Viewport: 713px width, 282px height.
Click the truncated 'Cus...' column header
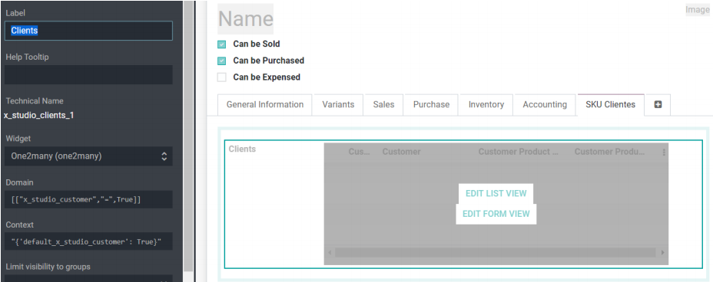coord(360,152)
